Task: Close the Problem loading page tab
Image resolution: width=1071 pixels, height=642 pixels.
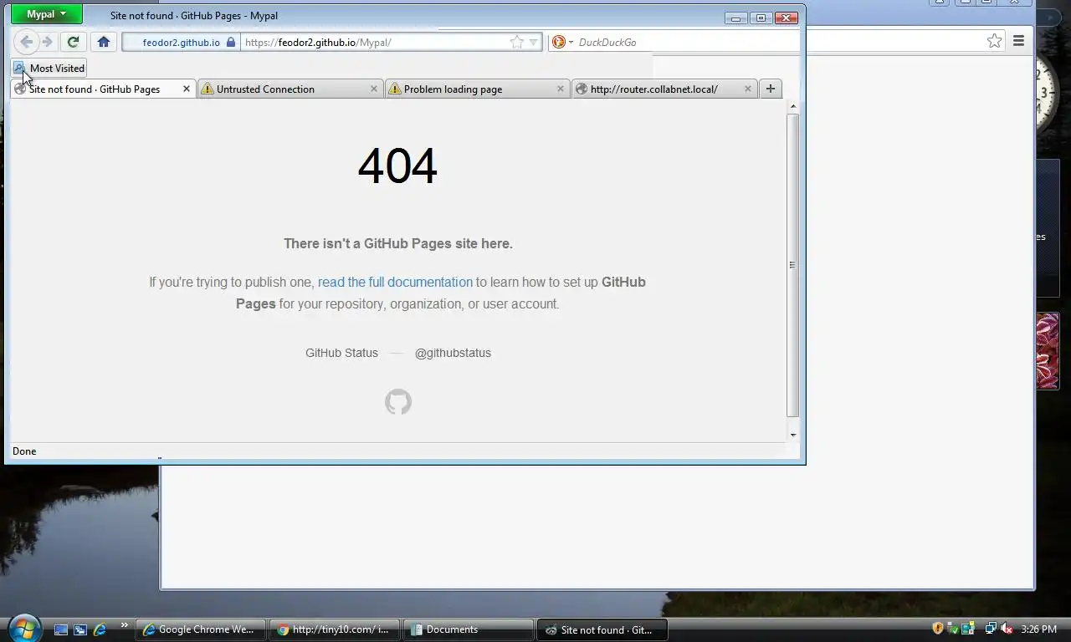Action: click(561, 89)
